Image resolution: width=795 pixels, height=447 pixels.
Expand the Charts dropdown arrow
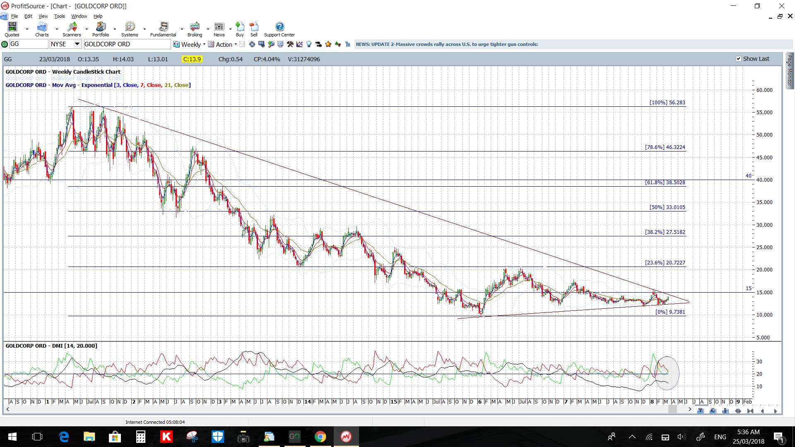pos(57,29)
